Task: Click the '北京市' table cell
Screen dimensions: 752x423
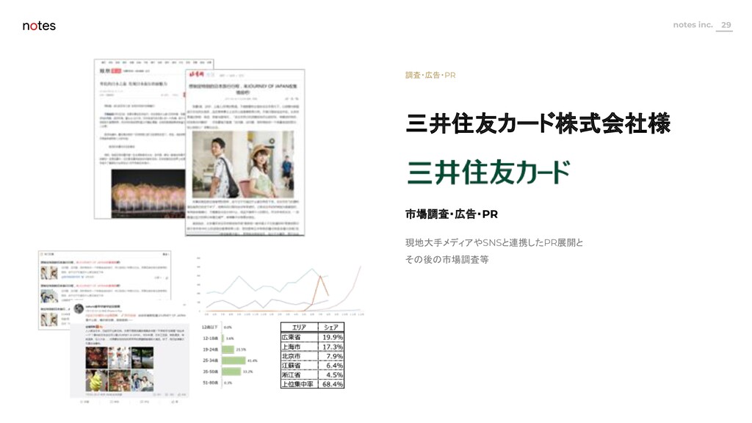Action: [300, 356]
